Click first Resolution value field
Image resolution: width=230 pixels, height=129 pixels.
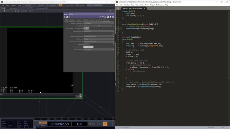(x=90, y=26)
